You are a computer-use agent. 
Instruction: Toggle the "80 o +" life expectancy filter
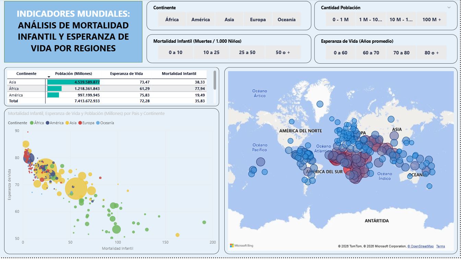432,53
